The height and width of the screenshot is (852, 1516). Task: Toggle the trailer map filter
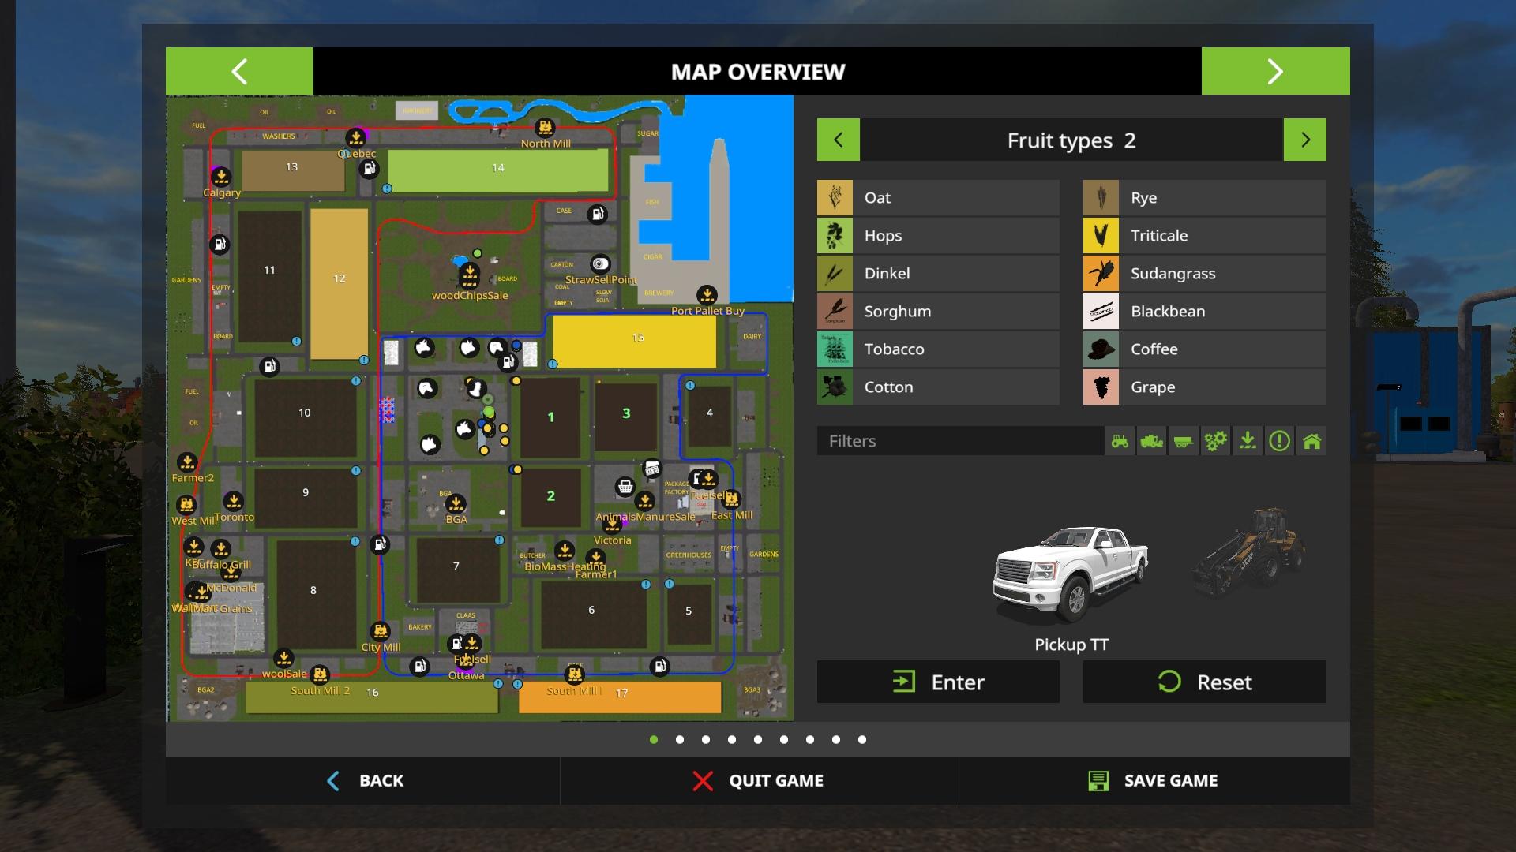[1183, 441]
